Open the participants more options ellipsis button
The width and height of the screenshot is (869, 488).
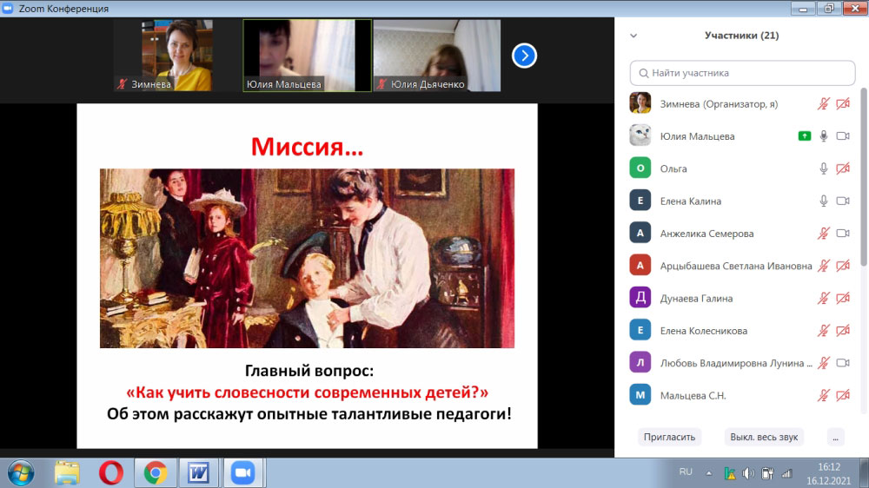pyautogui.click(x=835, y=437)
